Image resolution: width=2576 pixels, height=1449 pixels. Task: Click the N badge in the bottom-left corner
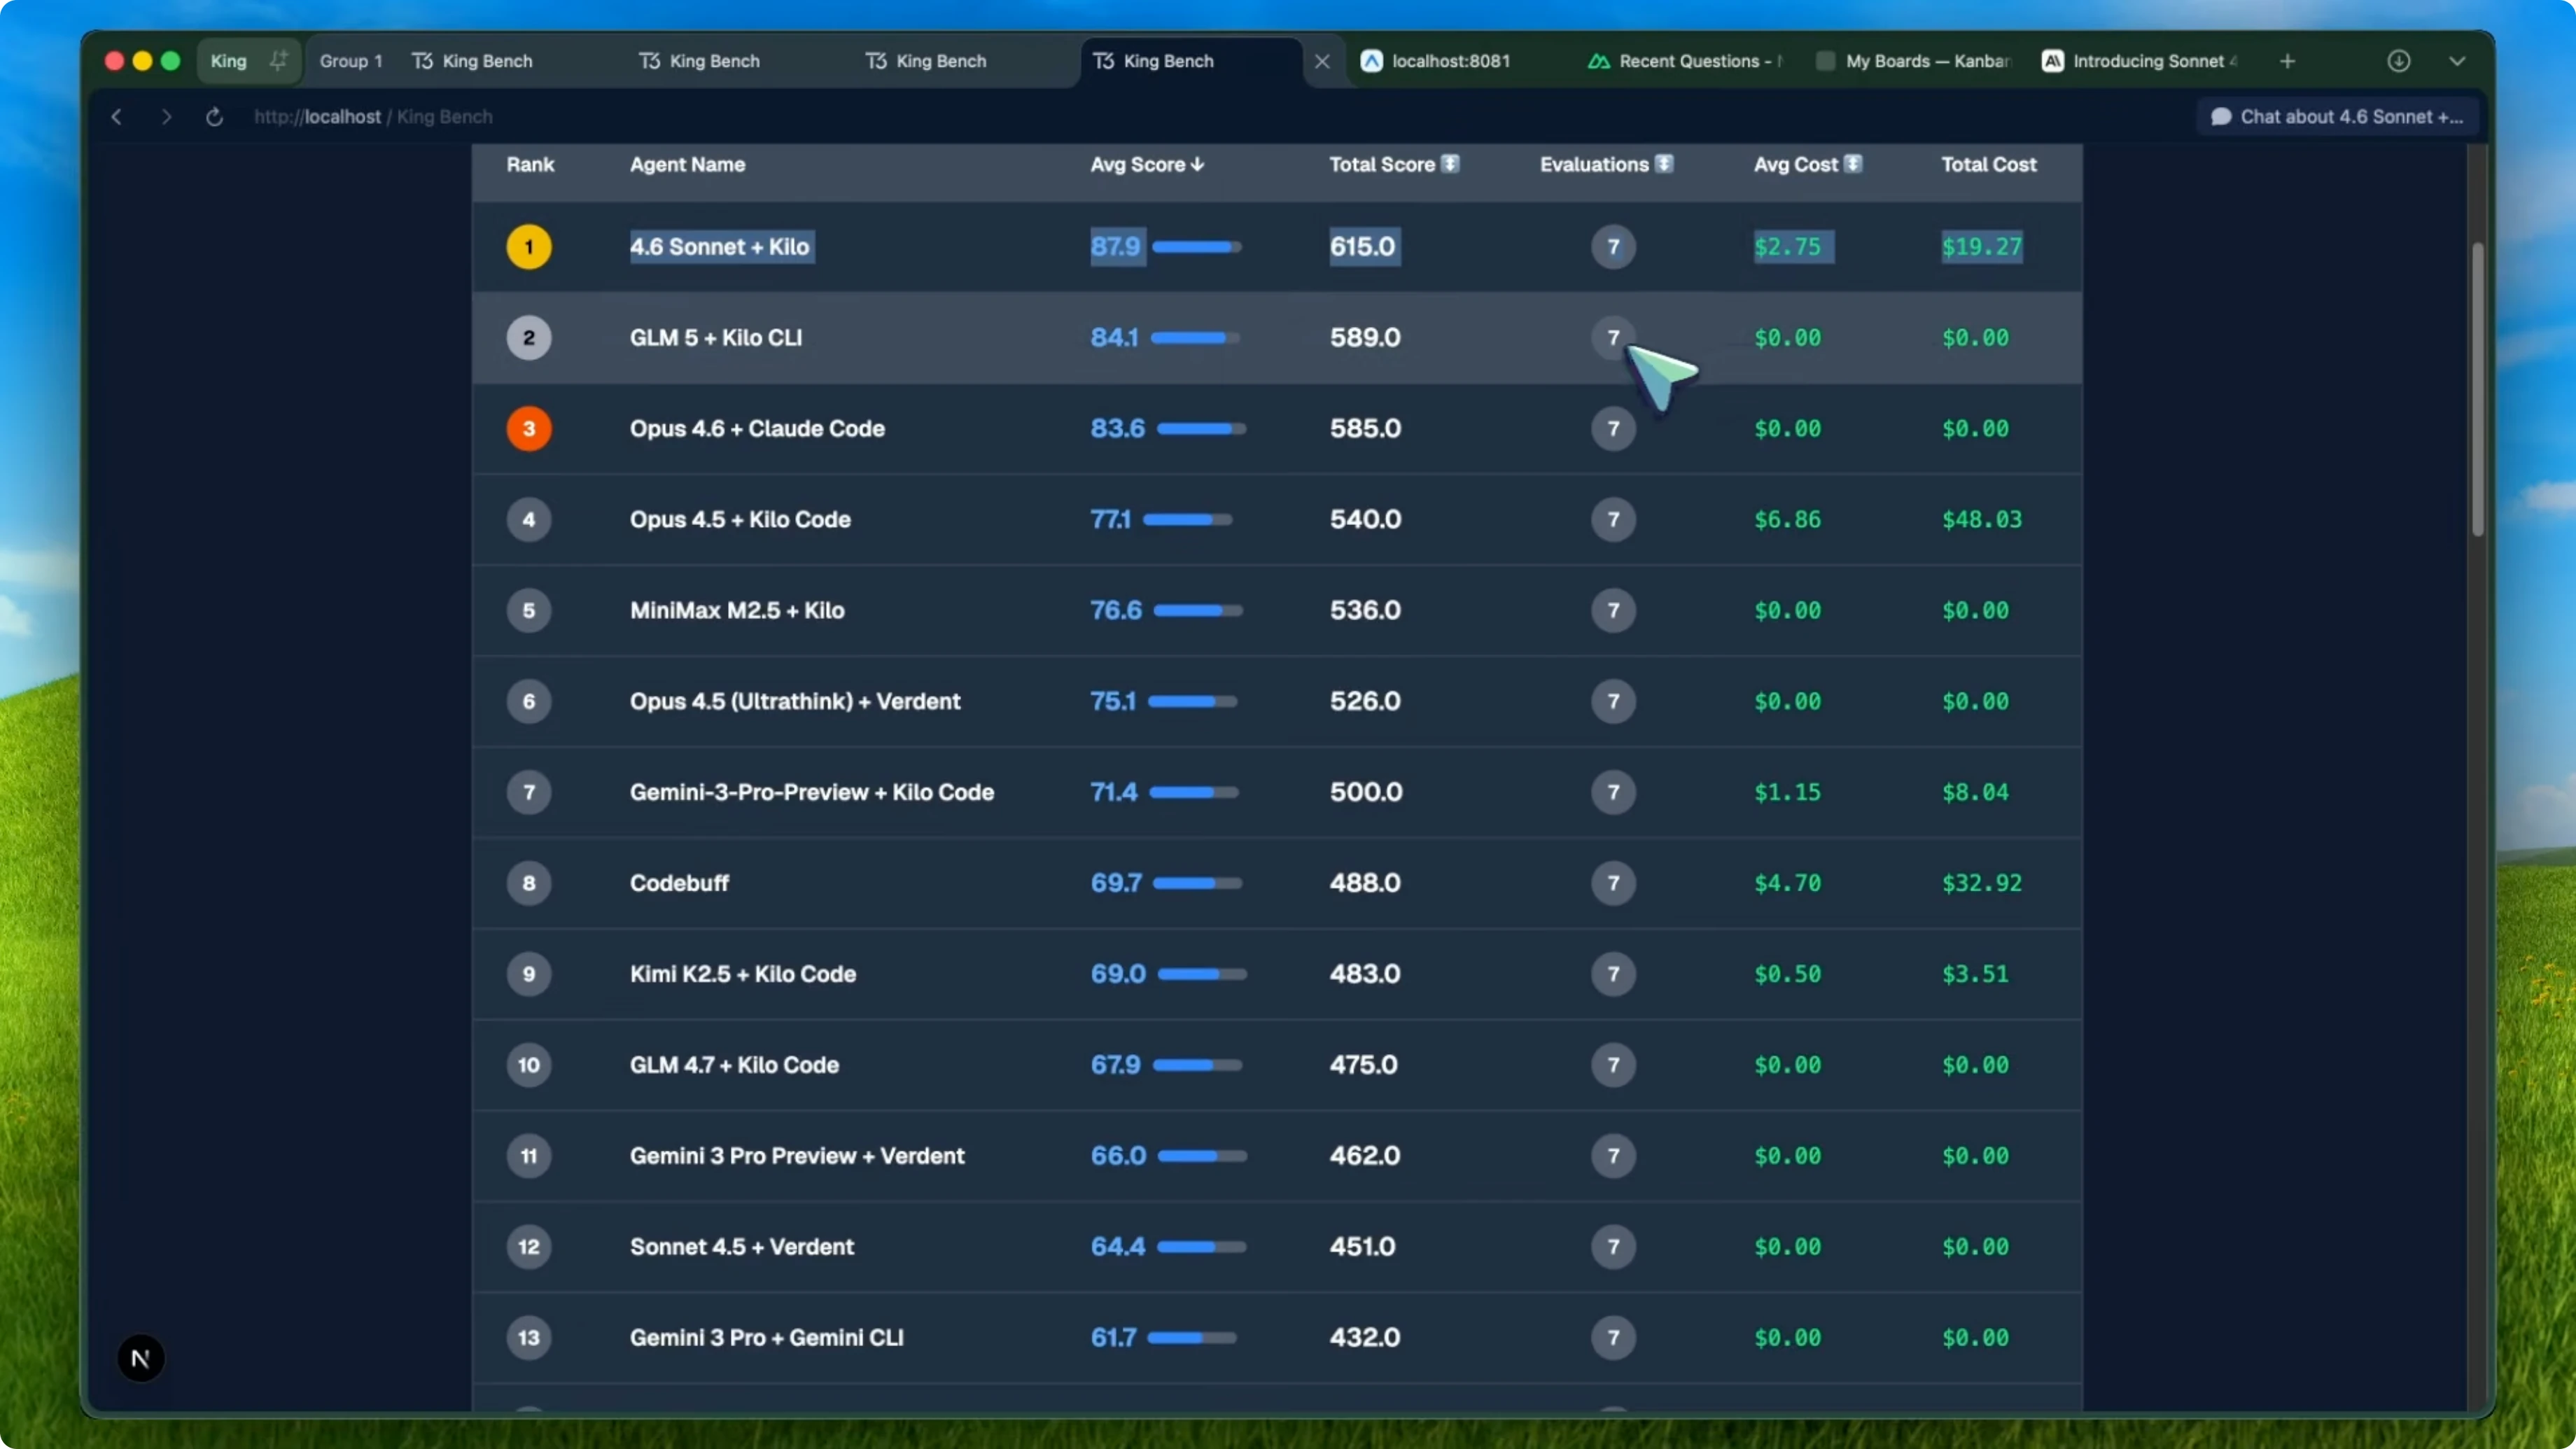(140, 1357)
